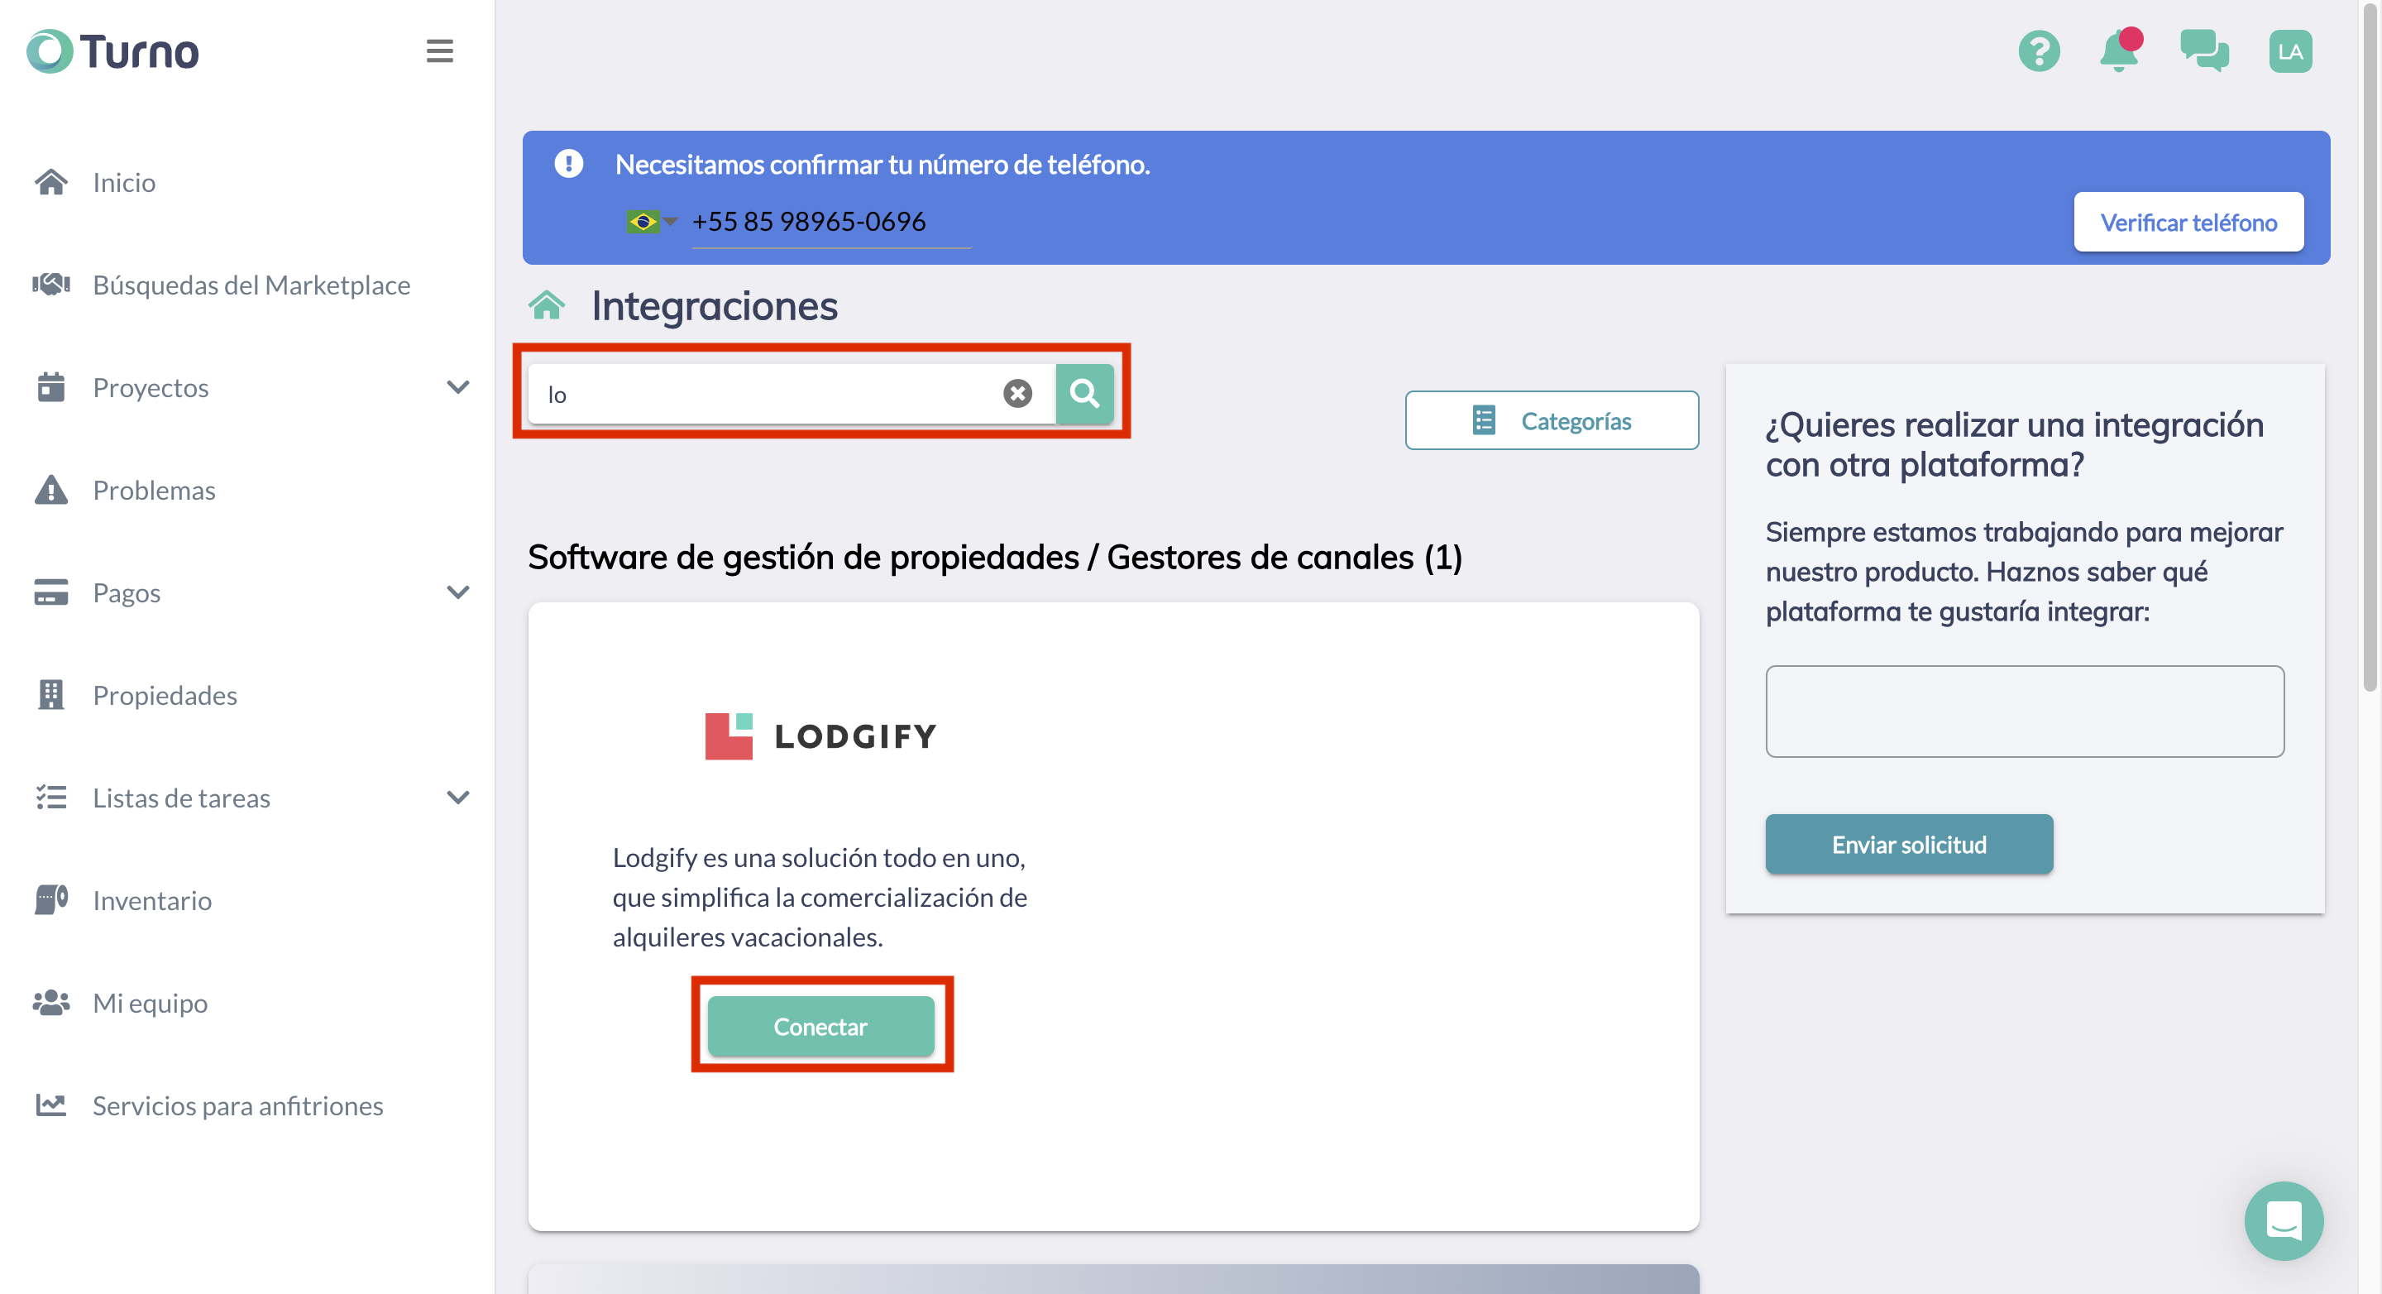Toggle the hamburger sidebar menu
The width and height of the screenshot is (2382, 1294).
tap(439, 50)
